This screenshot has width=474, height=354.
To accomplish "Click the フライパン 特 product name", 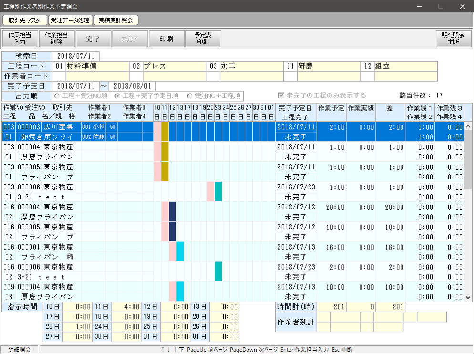I will coord(48,257).
